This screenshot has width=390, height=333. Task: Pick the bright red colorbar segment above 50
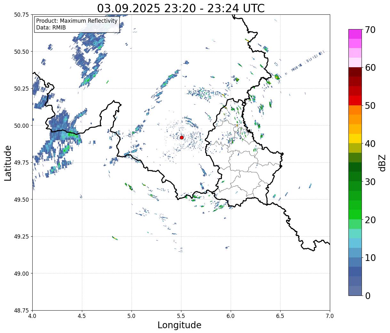(x=355, y=101)
